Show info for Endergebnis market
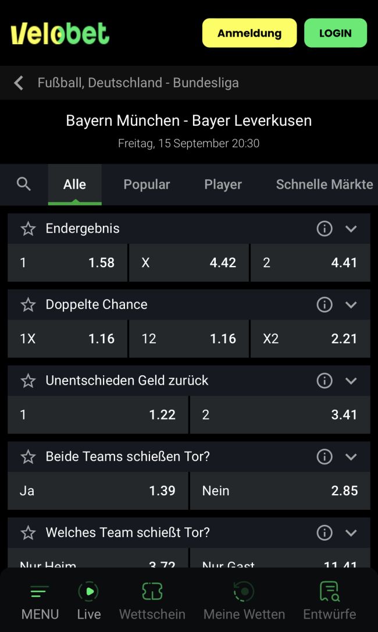This screenshot has height=632, width=378. pyautogui.click(x=324, y=229)
